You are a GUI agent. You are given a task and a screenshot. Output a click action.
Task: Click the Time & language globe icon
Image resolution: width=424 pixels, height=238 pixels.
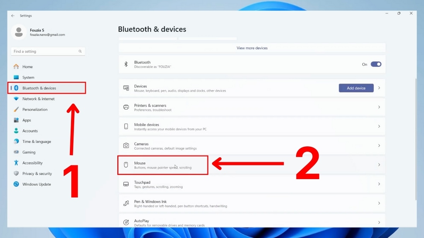(x=16, y=141)
